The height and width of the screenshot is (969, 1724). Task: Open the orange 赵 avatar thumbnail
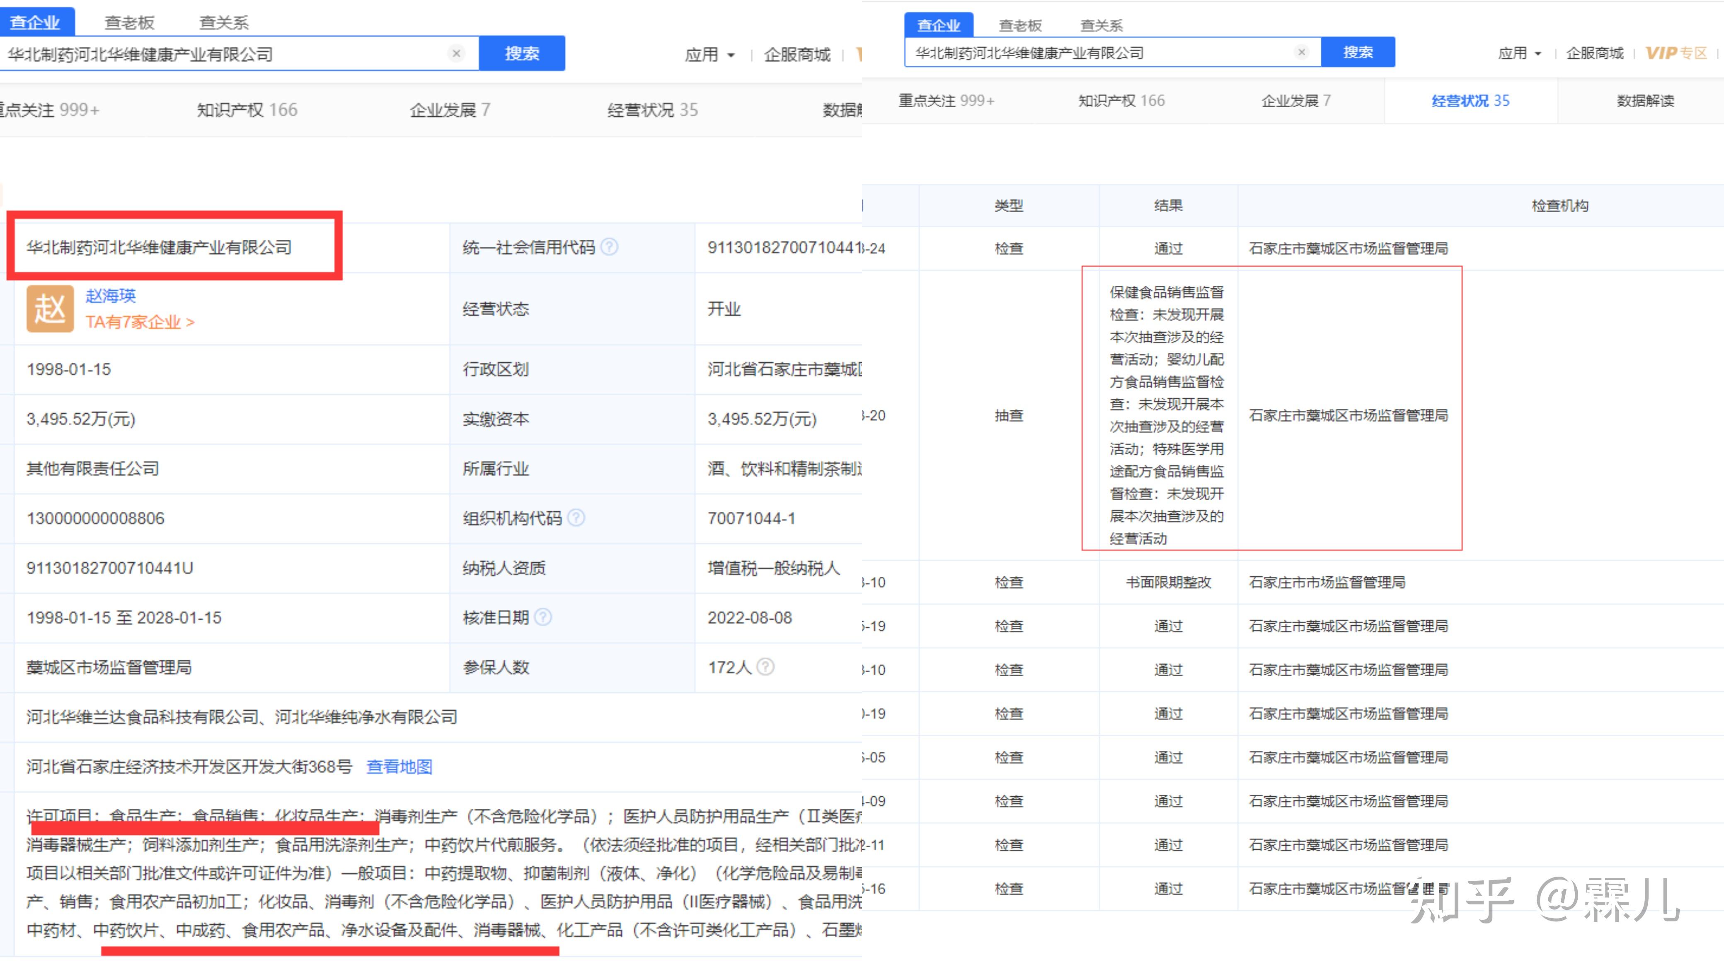click(50, 308)
